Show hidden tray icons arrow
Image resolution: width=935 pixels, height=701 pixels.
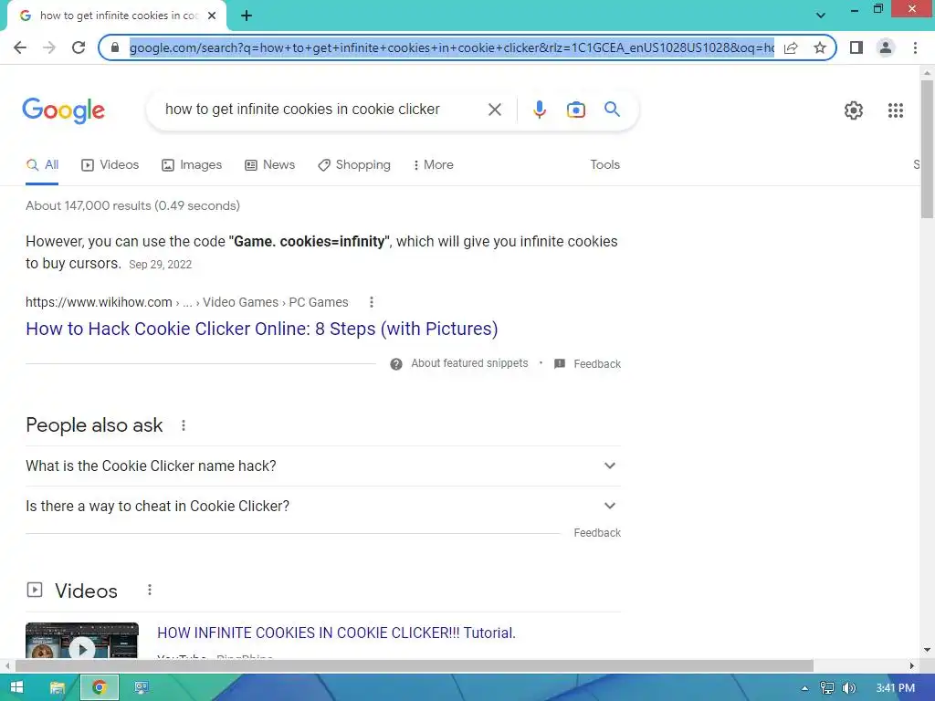tap(804, 688)
